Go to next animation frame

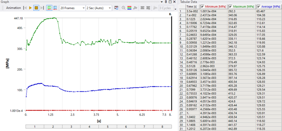point(42,8)
